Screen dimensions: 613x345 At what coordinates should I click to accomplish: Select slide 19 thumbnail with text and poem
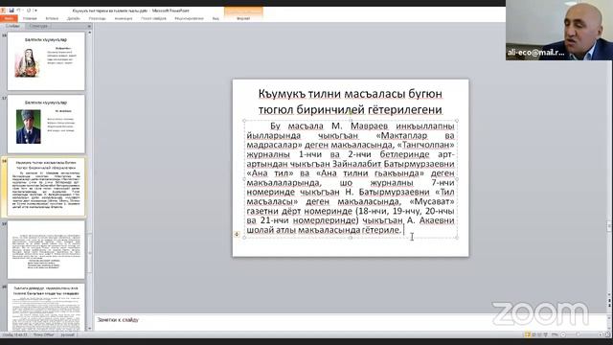tap(46, 249)
